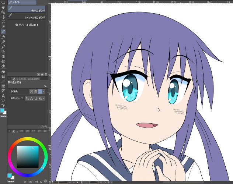Select the Airbrush tool
Viewport: 233px width, 184px height.
[x=3, y=52]
